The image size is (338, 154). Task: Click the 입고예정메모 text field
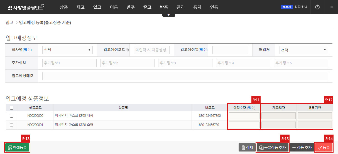[x=185, y=76]
